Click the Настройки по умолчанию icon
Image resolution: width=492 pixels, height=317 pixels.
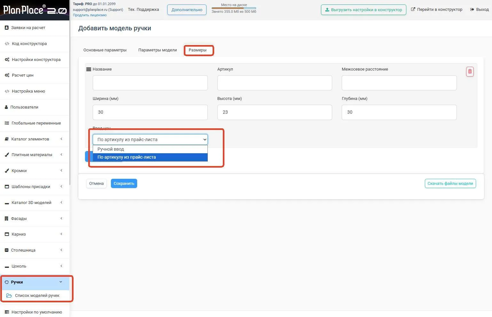(7, 312)
